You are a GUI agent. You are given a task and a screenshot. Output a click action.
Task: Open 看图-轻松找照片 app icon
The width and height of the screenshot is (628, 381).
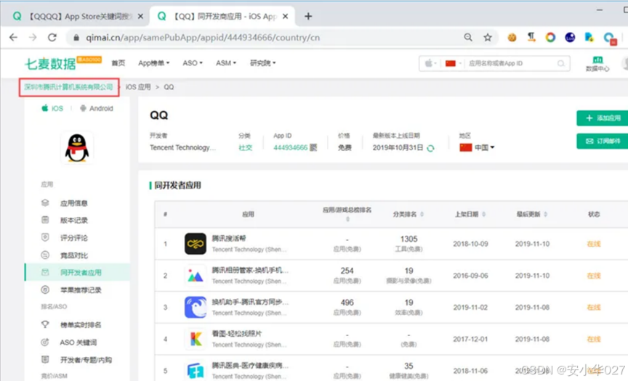coord(196,339)
